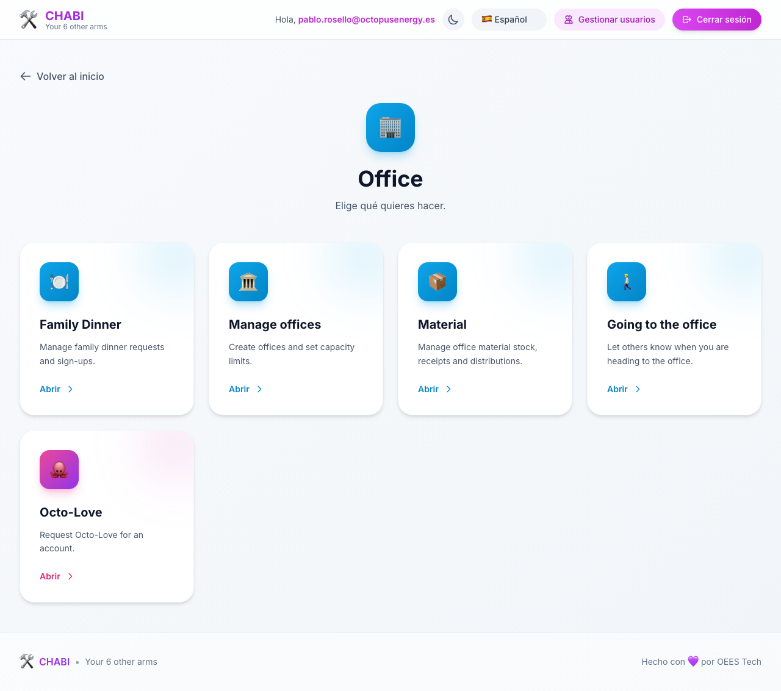The width and height of the screenshot is (781, 691).
Task: Click the Going to the office walking icon
Action: coord(627,282)
